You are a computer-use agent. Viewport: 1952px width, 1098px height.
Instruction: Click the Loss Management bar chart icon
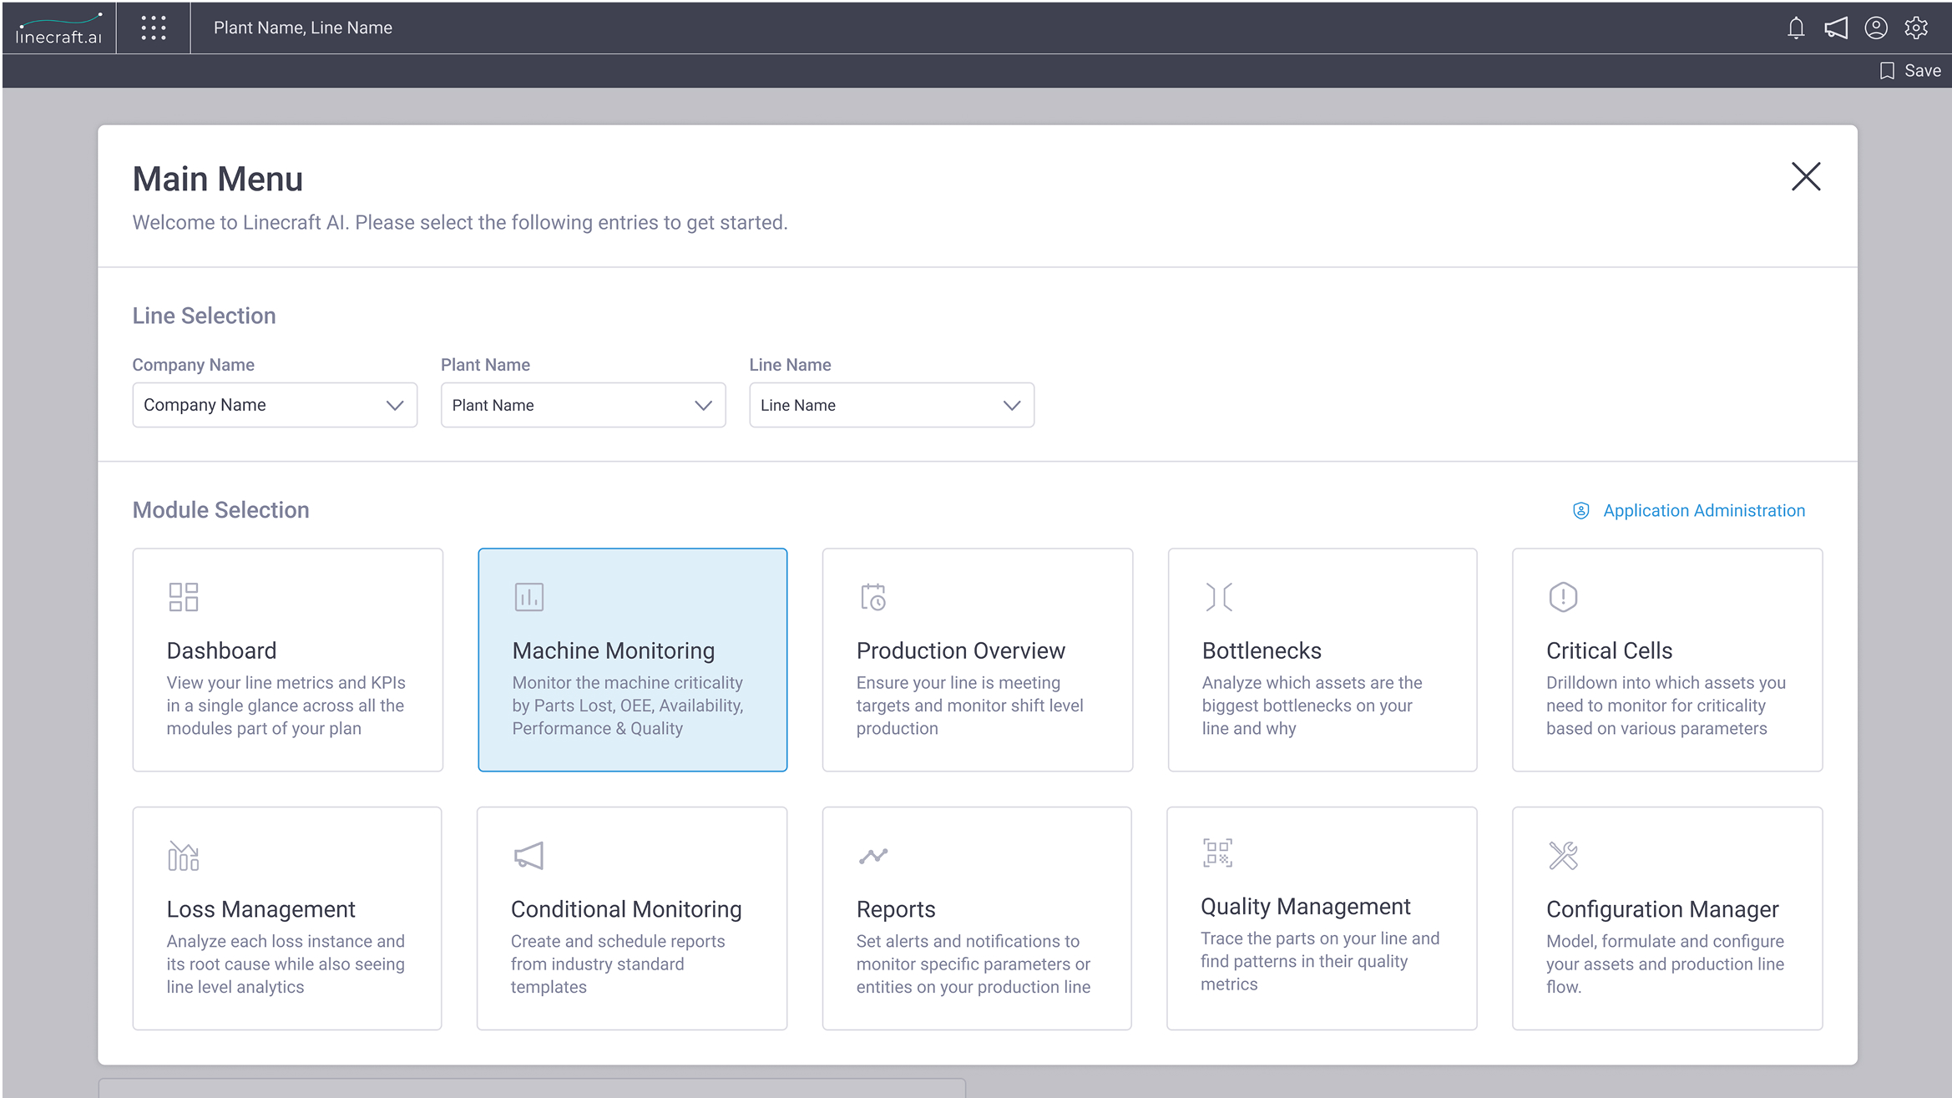coord(183,856)
